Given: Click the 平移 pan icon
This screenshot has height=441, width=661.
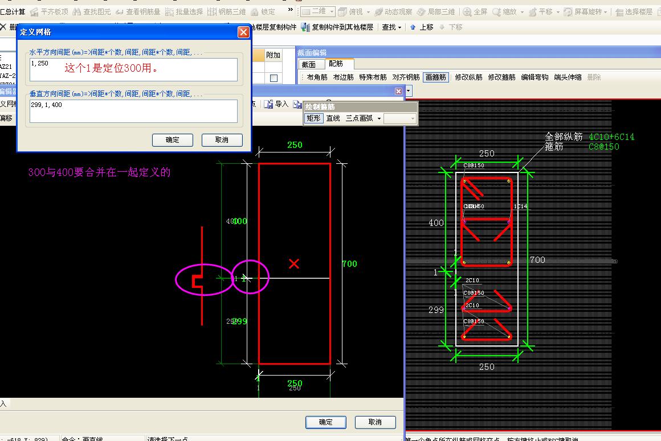Looking at the screenshot, I should click(532, 12).
